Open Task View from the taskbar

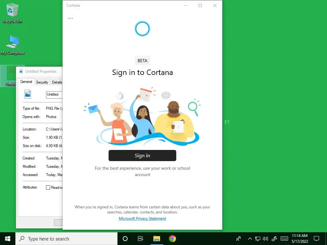pyautogui.click(x=141, y=239)
